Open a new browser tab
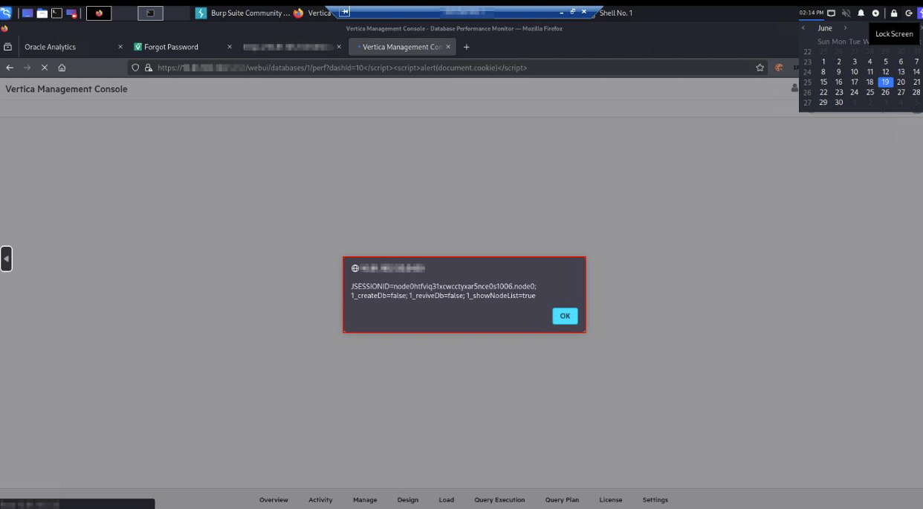Screen dimensions: 923x509 tap(467, 47)
